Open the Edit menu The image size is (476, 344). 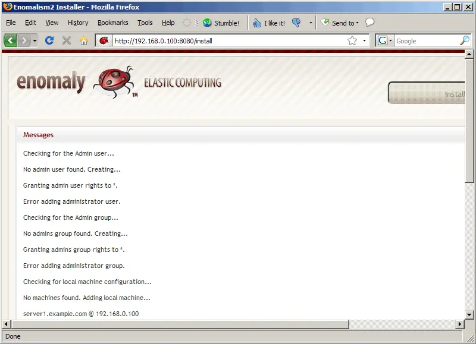(x=30, y=23)
